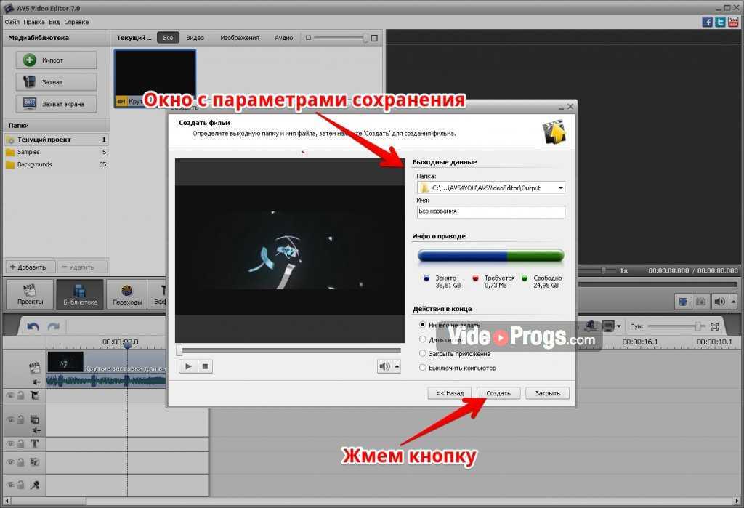Click the snapshot camera icon under main preview
This screenshot has height=508, width=744.
[x=701, y=302]
